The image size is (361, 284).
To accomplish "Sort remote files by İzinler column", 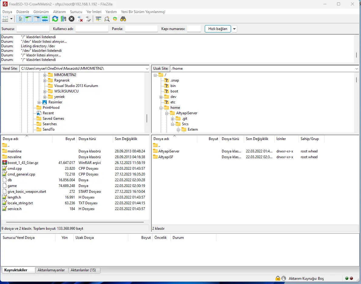I will pyautogui.click(x=286, y=139).
